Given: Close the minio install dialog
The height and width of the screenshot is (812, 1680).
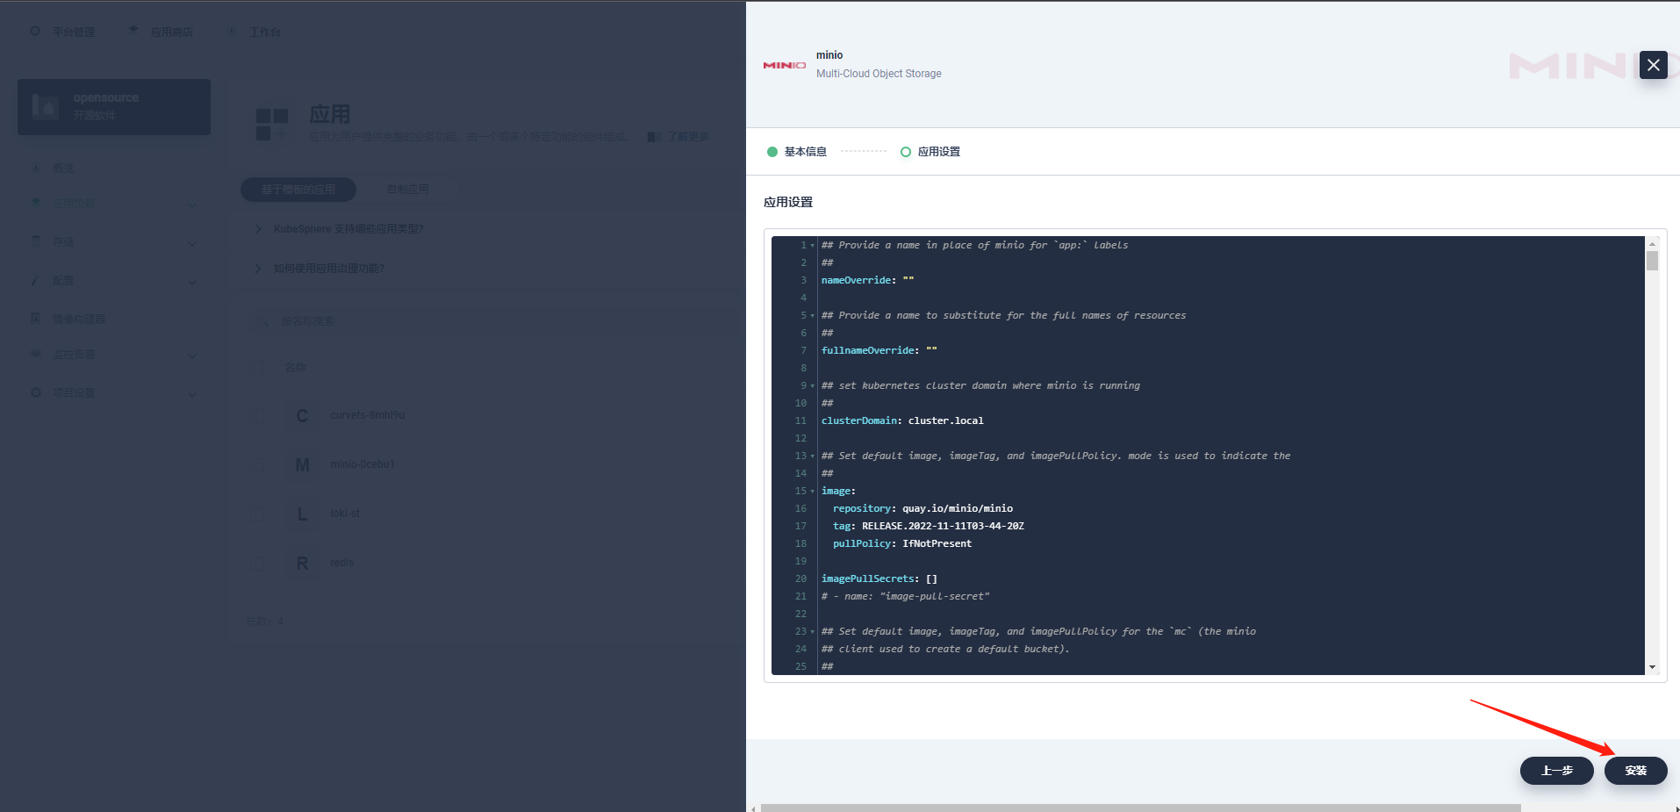Looking at the screenshot, I should [x=1654, y=65].
